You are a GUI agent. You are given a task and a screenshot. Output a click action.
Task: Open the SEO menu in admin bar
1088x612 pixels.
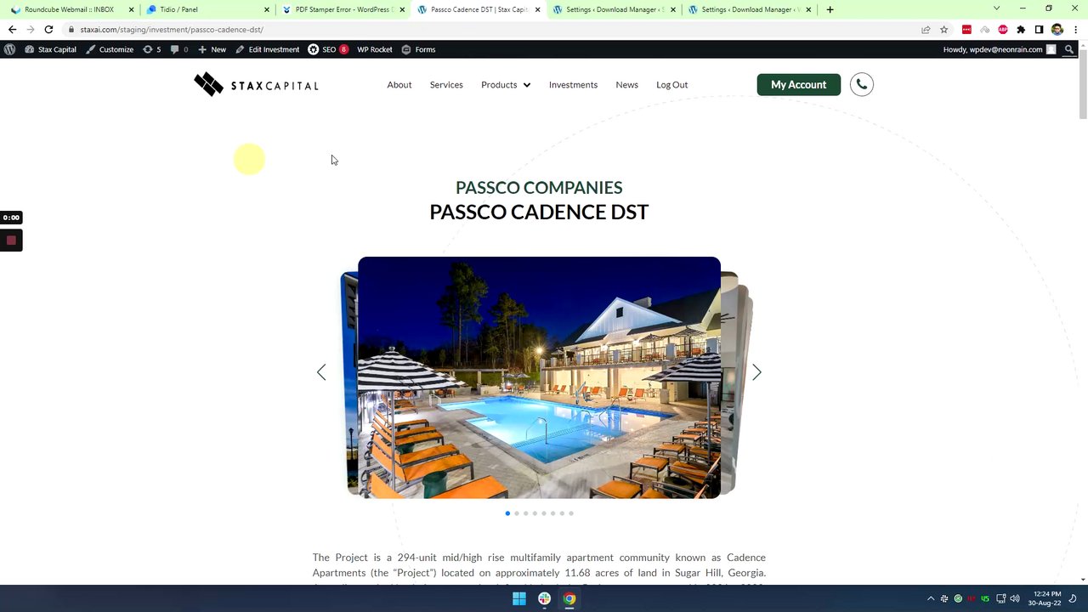(x=328, y=49)
